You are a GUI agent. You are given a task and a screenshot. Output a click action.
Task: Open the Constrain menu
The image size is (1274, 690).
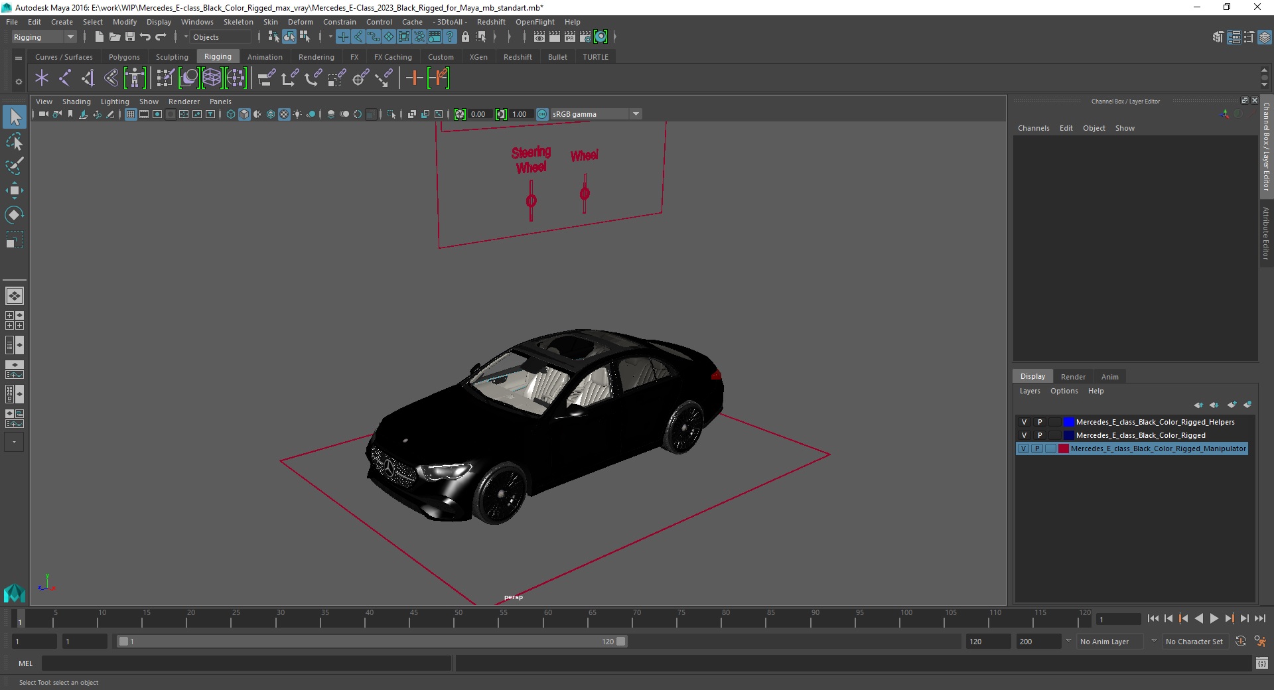339,22
